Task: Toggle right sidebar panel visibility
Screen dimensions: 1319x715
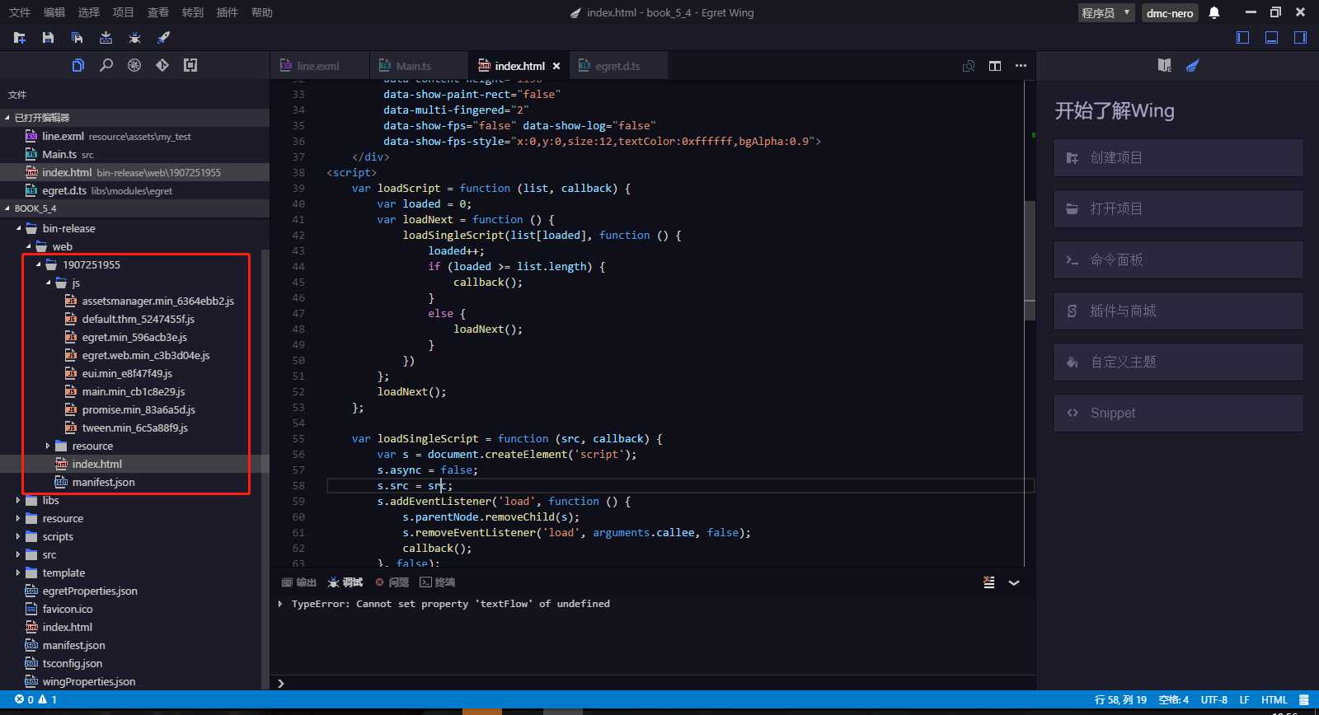Action: tap(1300, 38)
